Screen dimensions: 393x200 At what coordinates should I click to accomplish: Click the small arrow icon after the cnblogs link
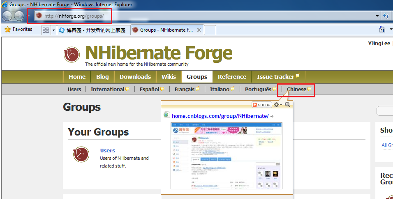coord(272,116)
